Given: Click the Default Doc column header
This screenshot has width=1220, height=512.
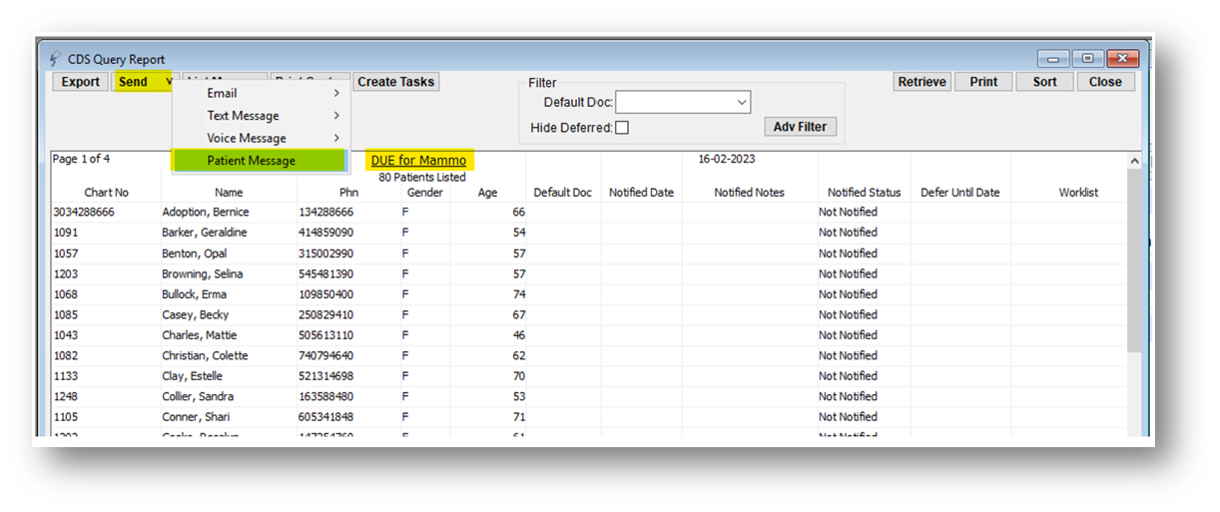Looking at the screenshot, I should coord(563,193).
